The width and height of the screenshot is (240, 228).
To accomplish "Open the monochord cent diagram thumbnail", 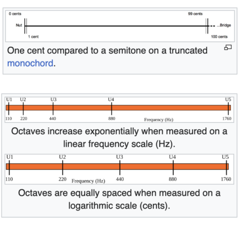I will click(120, 26).
